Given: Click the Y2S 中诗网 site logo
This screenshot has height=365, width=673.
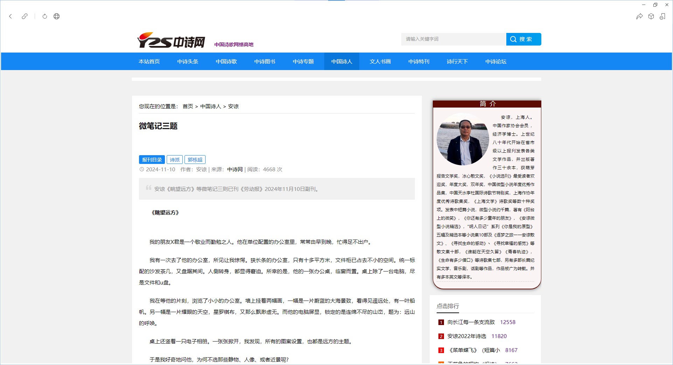Looking at the screenshot, I should 171,41.
